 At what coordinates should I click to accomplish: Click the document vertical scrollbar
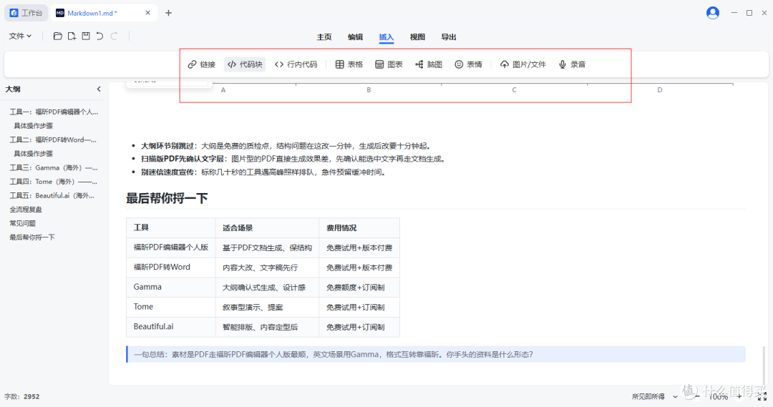[764, 365]
